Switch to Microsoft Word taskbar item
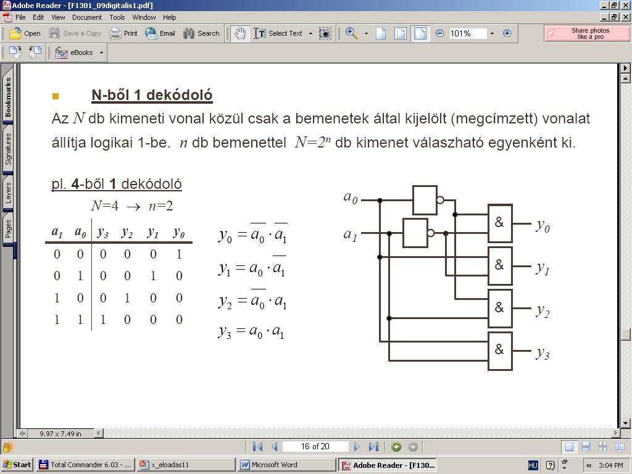This screenshot has width=632, height=474. (286, 465)
